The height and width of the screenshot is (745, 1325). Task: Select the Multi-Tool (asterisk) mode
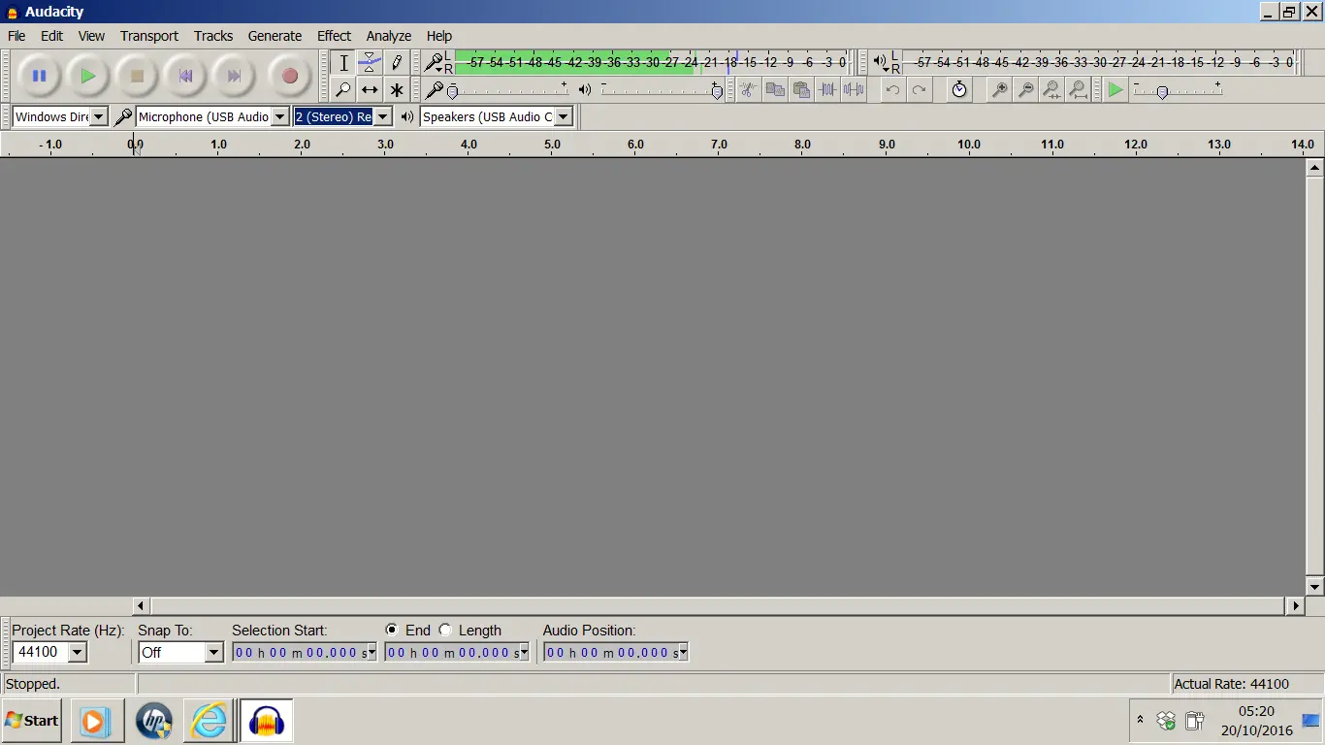[x=396, y=89]
